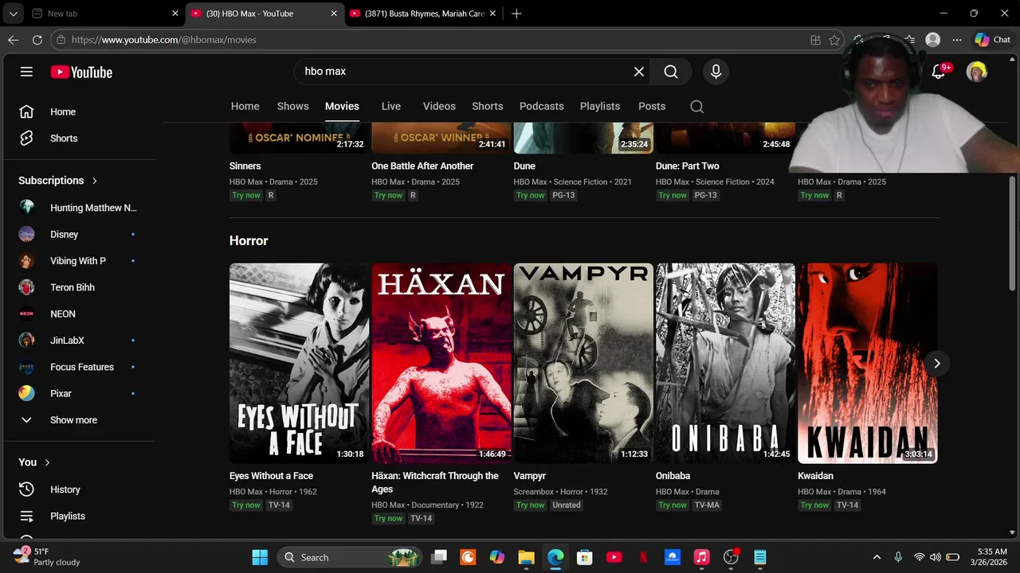Viewport: 1020px width, 573px height.
Task: Open Netflix from the taskbar
Action: pyautogui.click(x=643, y=557)
